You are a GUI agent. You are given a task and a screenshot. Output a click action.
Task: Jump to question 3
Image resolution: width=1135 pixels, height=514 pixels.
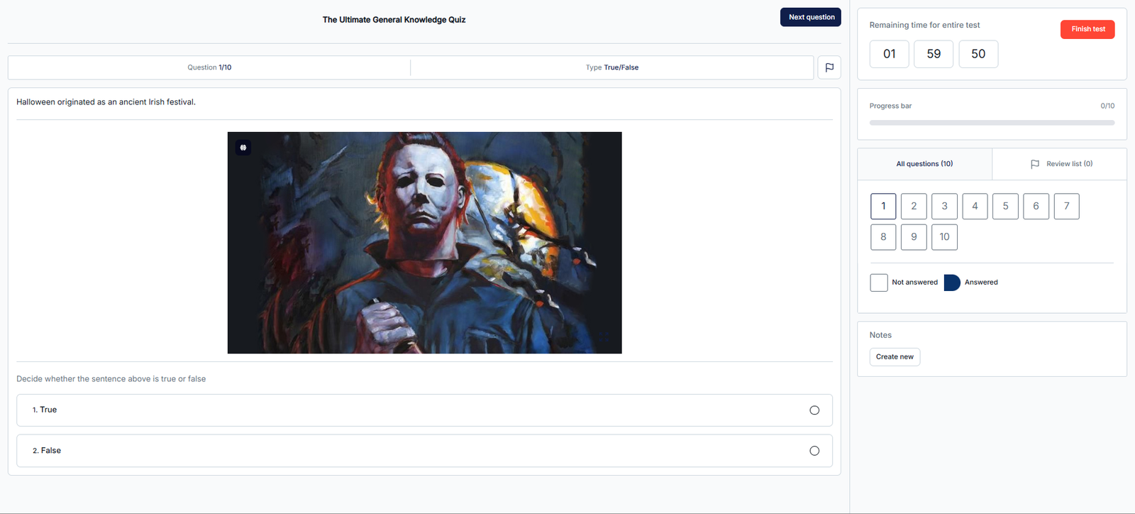[944, 207]
